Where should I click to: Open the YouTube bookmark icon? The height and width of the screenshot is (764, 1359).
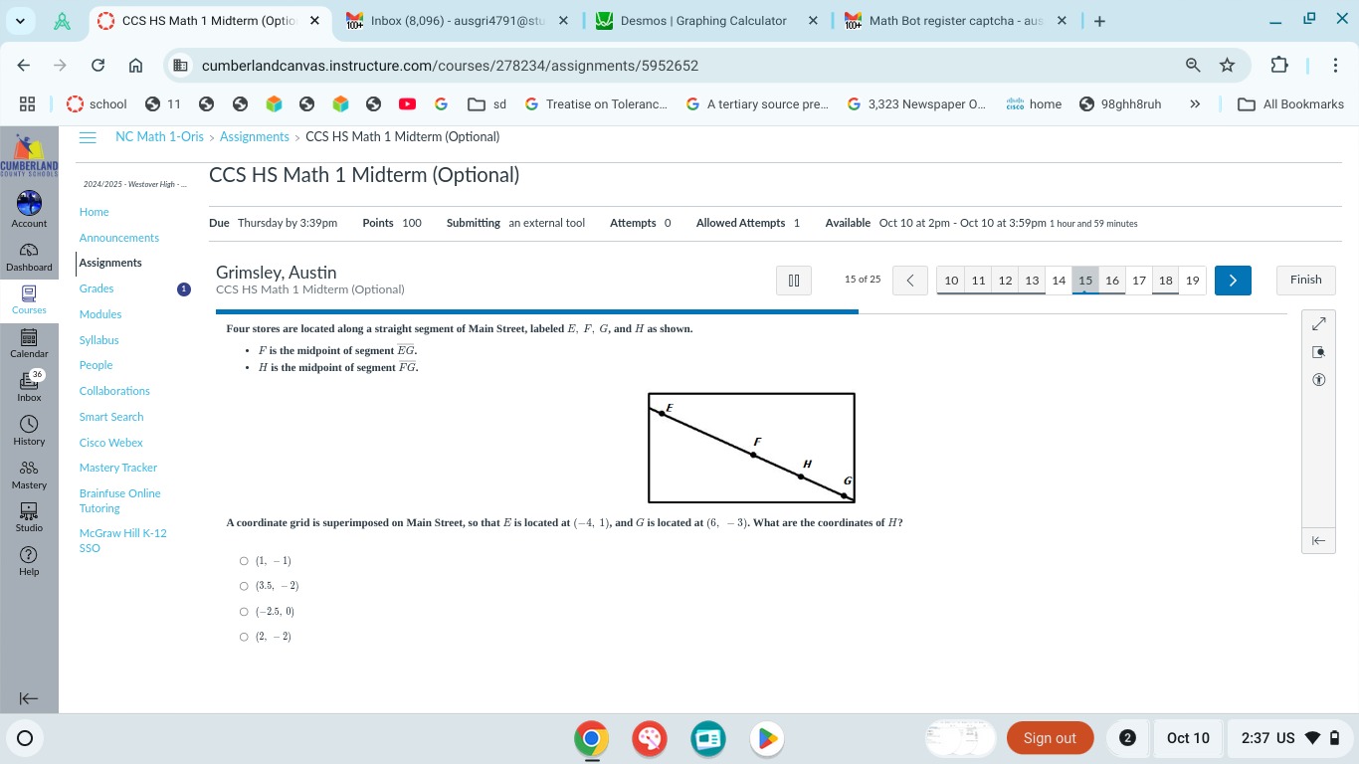(407, 103)
